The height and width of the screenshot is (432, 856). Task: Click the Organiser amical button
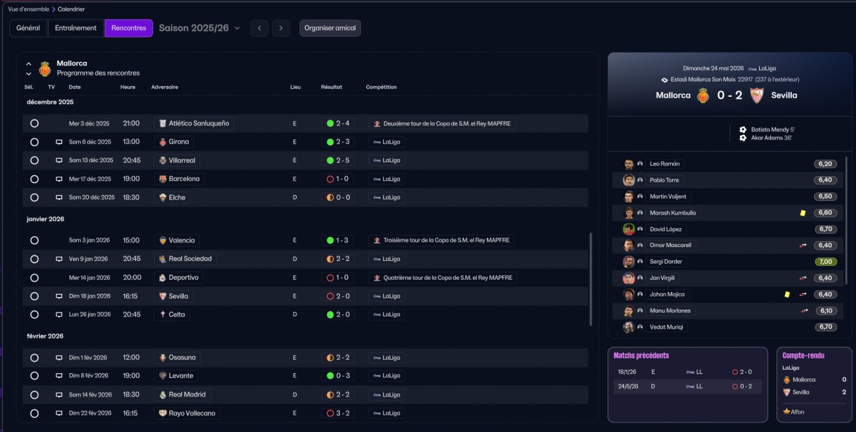tap(330, 28)
